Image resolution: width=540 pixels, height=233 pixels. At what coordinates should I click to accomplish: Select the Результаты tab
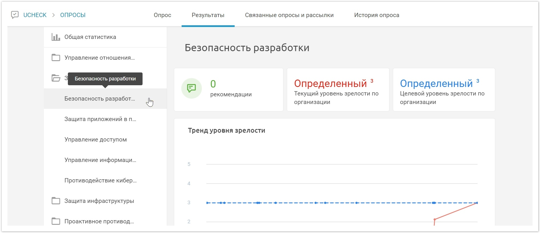coord(208,15)
